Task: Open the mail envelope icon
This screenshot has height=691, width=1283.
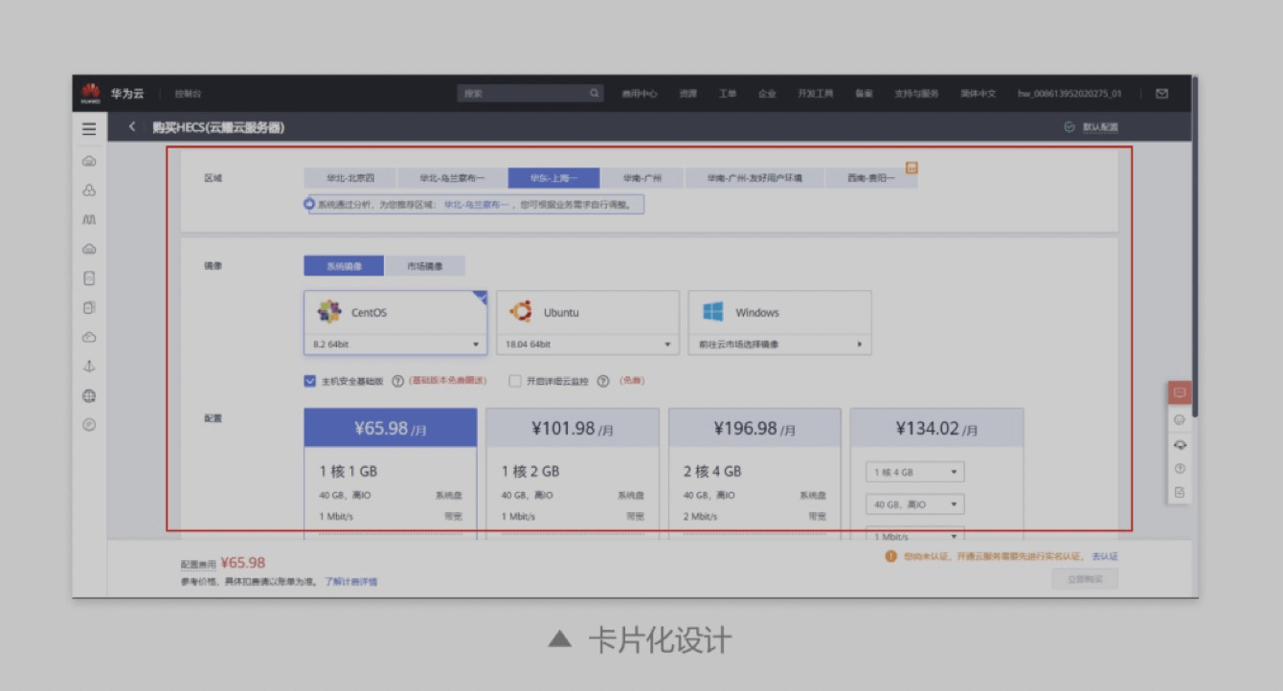Action: click(x=1161, y=93)
